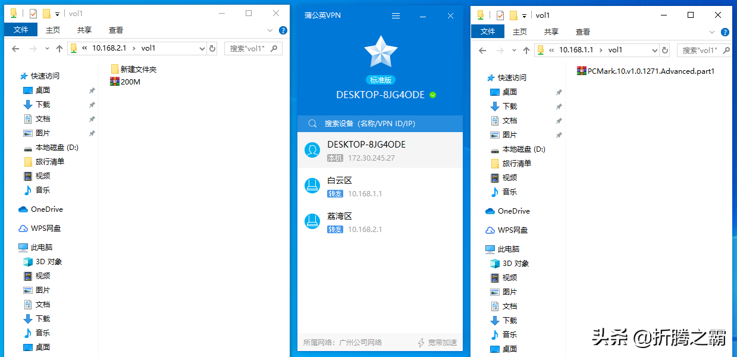Open the 查看 tab in the left window
This screenshot has height=357, width=737.
click(116, 30)
